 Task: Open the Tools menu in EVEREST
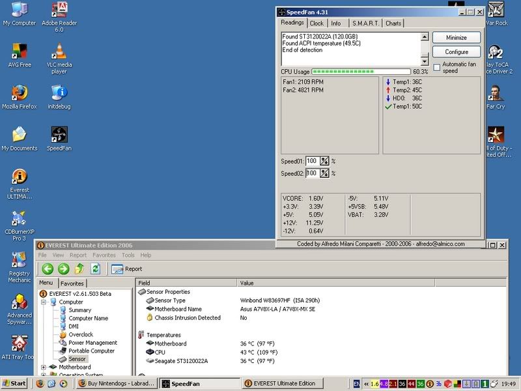(x=128, y=255)
